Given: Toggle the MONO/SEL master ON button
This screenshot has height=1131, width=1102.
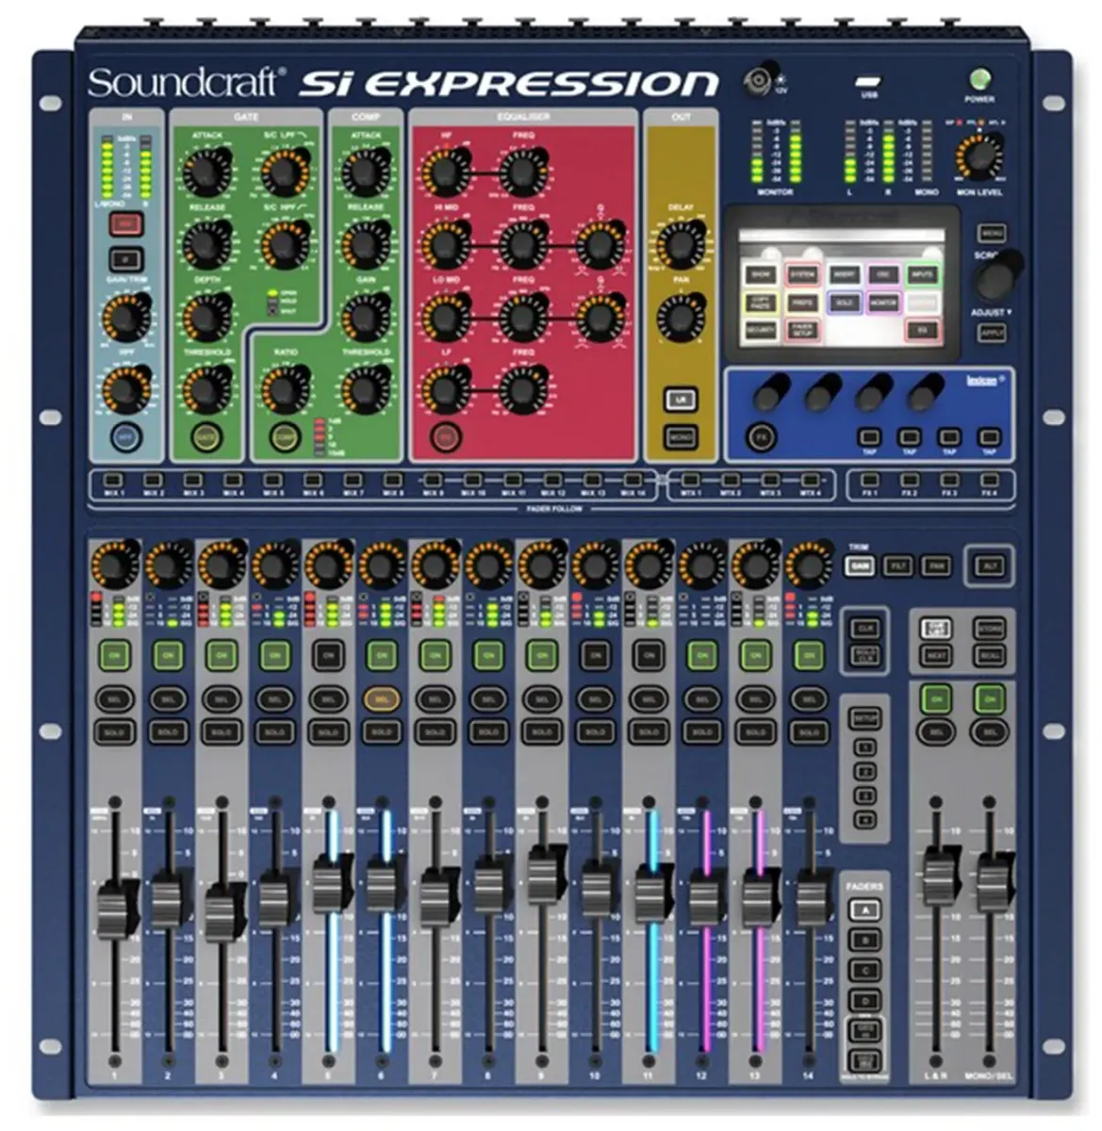Looking at the screenshot, I should point(989,699).
